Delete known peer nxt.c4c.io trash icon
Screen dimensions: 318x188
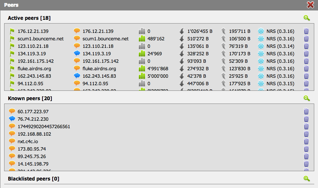click(x=306, y=141)
